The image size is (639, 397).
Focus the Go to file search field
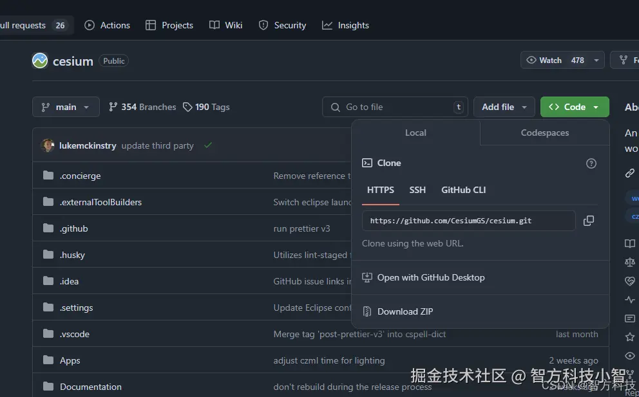[x=395, y=107]
